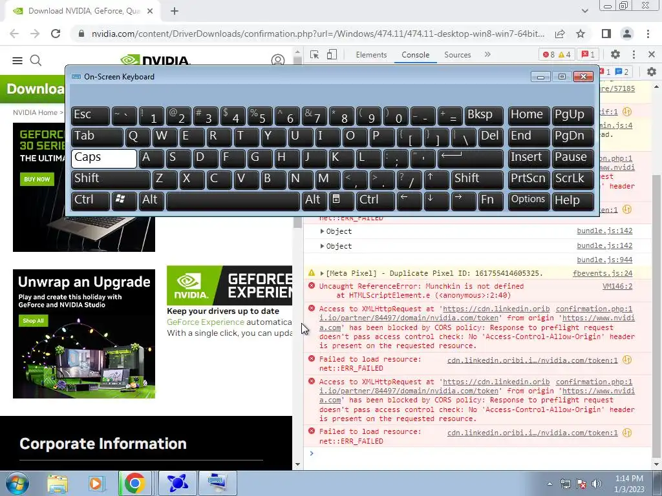Screen dimensions: 662x496
Task: Open the Chrome side panel icon
Action: tap(606, 34)
